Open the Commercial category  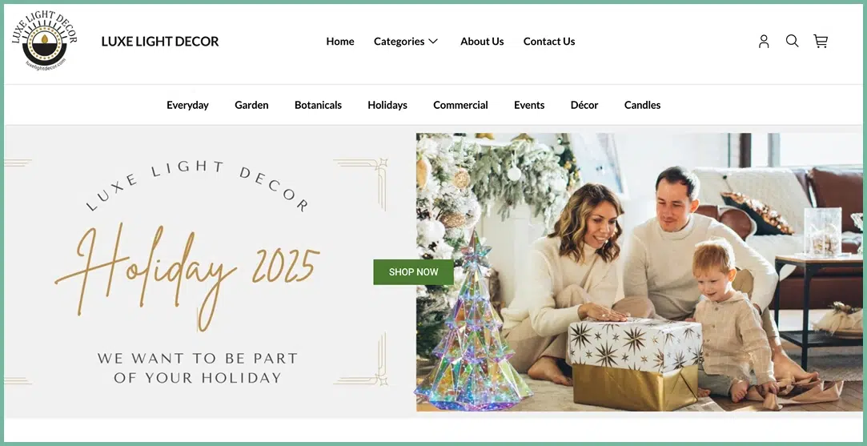point(460,105)
